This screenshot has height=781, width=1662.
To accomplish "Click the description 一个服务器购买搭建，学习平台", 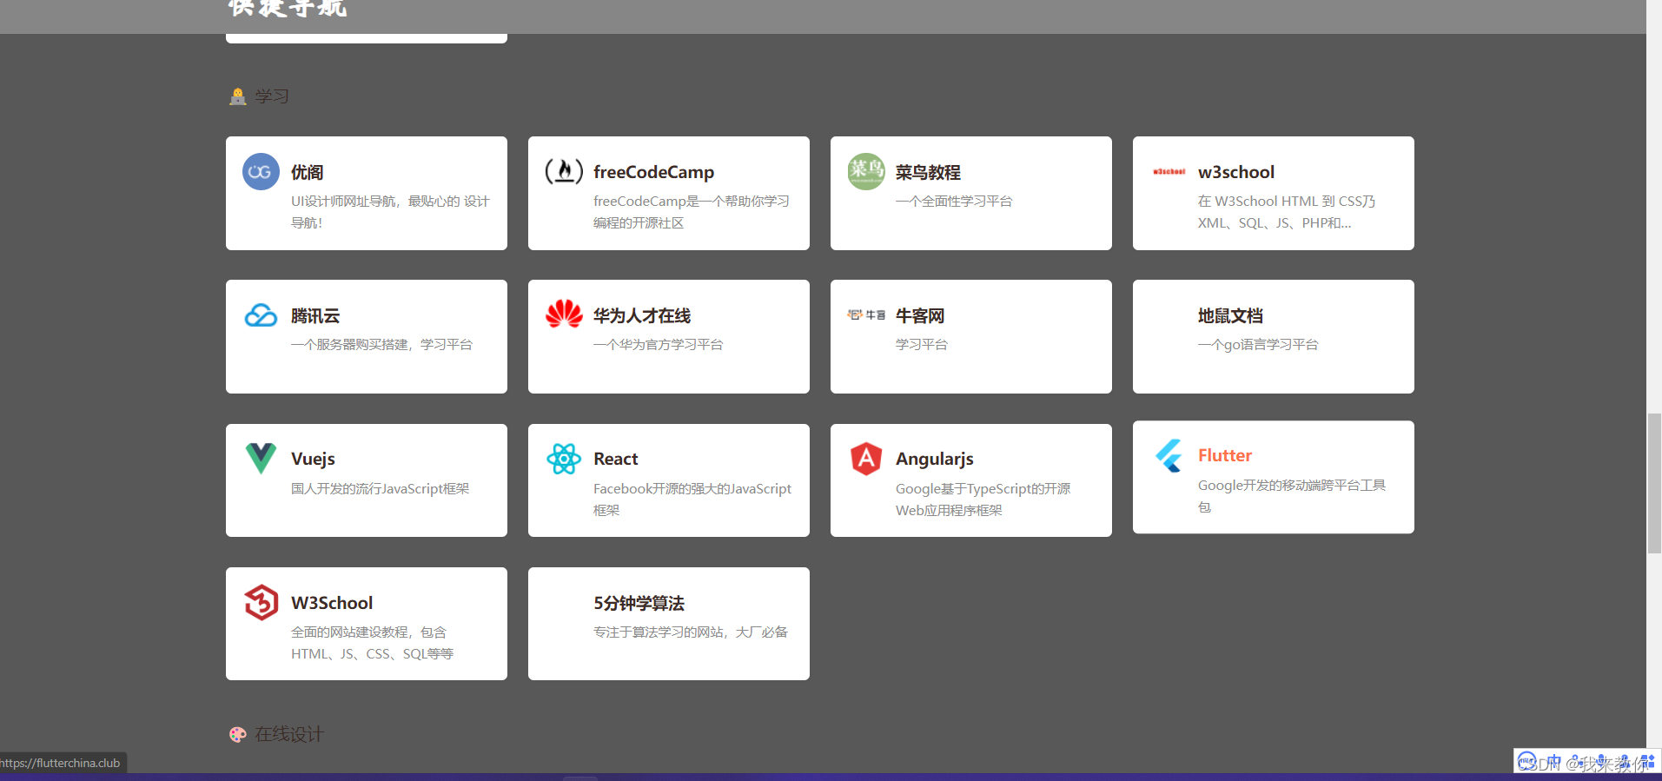I will pyautogui.click(x=381, y=344).
